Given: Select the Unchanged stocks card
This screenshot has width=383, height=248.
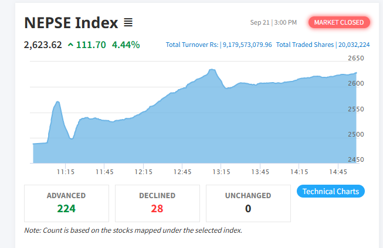Looking at the screenshot, I should click(x=248, y=203).
